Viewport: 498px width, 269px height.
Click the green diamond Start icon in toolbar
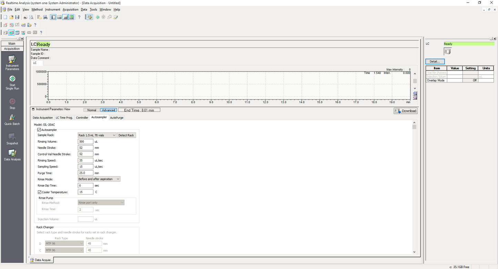tap(98, 17)
